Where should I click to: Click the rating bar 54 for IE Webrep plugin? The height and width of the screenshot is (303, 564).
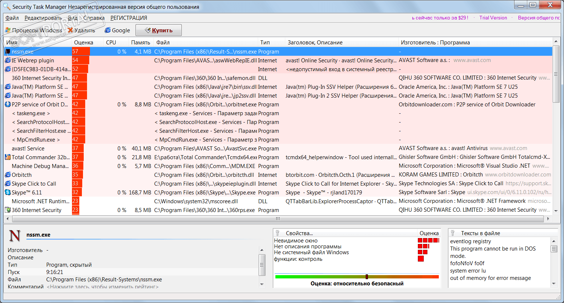coord(81,61)
